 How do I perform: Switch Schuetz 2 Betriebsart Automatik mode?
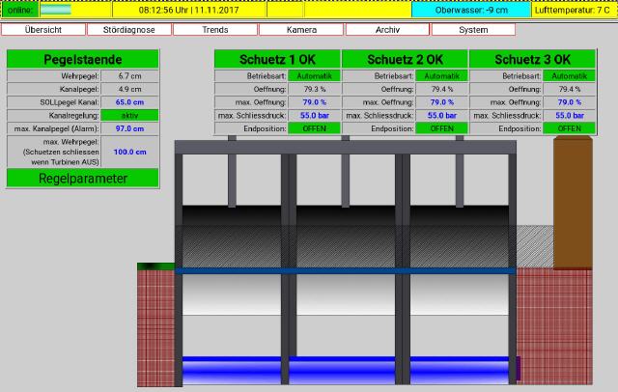[441, 75]
